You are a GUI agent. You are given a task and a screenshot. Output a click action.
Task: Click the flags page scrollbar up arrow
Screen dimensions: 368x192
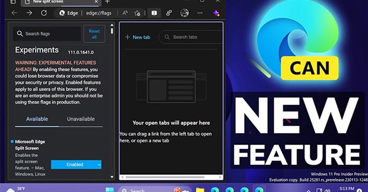coord(112,25)
